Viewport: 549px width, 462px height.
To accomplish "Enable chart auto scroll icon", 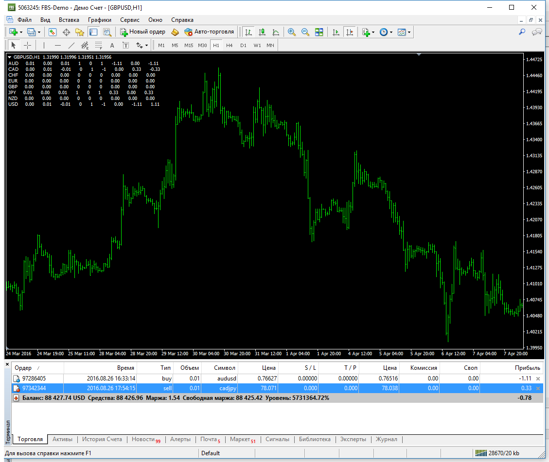I will click(x=336, y=32).
